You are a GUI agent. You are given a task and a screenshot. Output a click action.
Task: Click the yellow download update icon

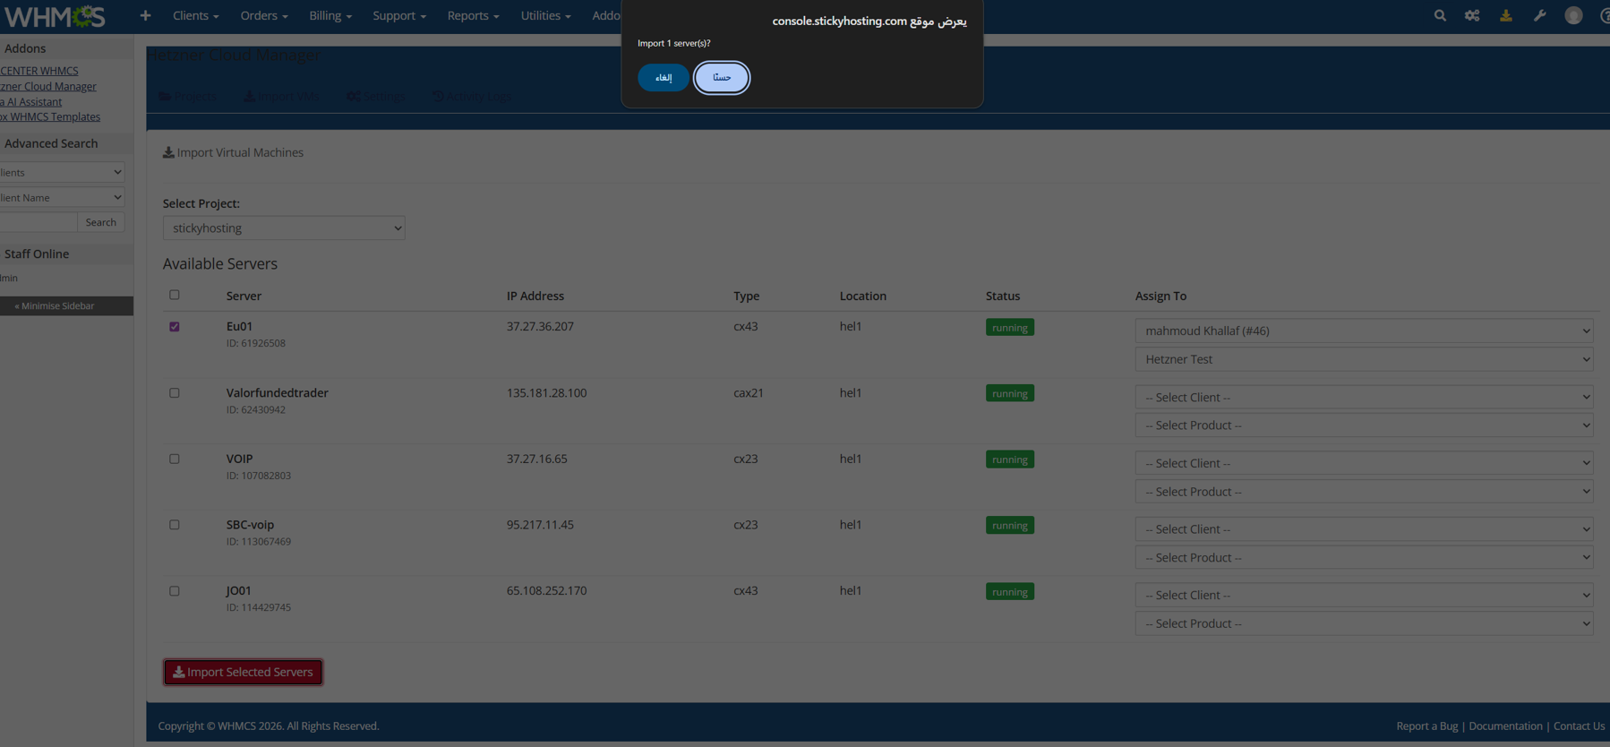click(1506, 15)
